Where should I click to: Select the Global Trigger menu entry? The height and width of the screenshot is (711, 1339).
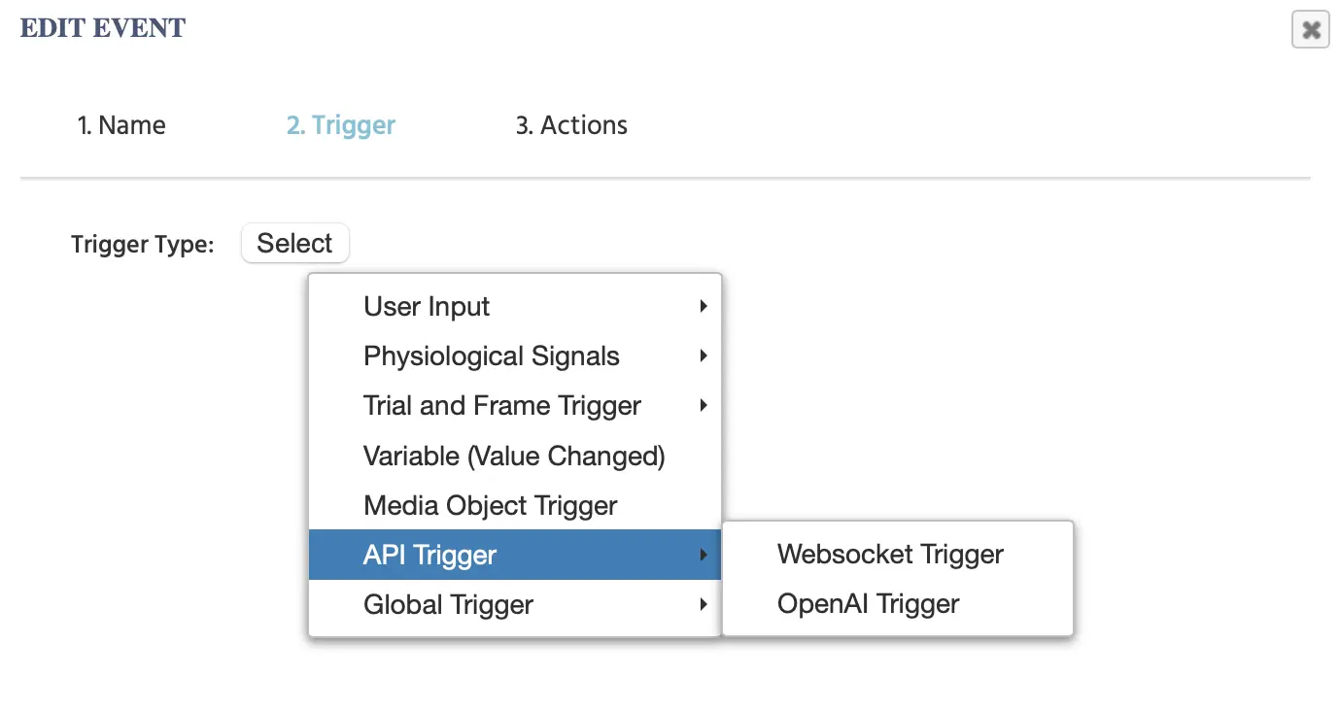tap(448, 605)
